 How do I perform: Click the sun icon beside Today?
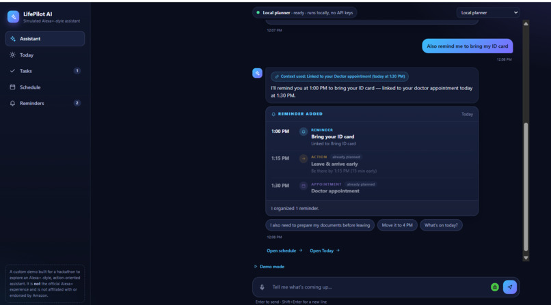[x=13, y=55]
